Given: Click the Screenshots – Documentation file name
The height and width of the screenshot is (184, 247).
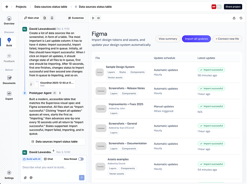Looking at the screenshot, I should point(128,143).
